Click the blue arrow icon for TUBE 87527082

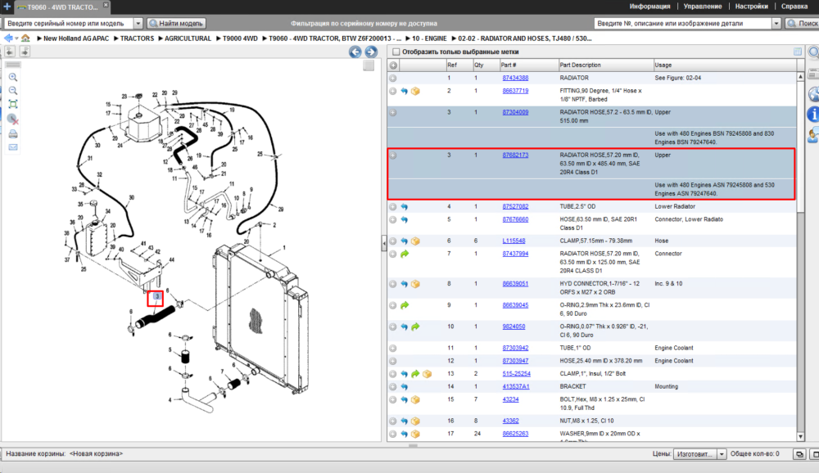(x=405, y=207)
